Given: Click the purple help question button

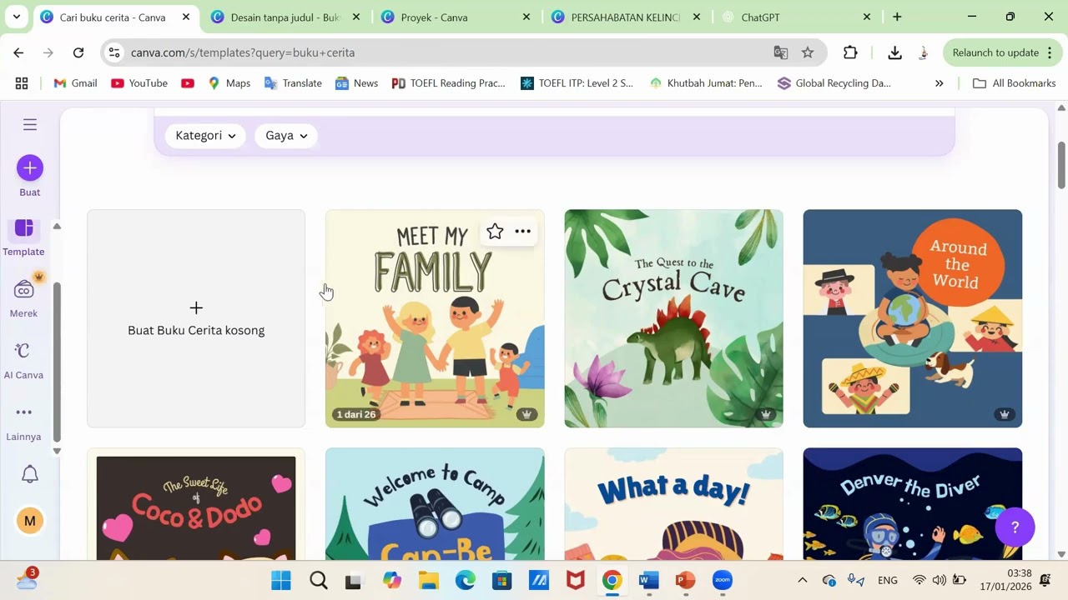Looking at the screenshot, I should pyautogui.click(x=1015, y=527).
